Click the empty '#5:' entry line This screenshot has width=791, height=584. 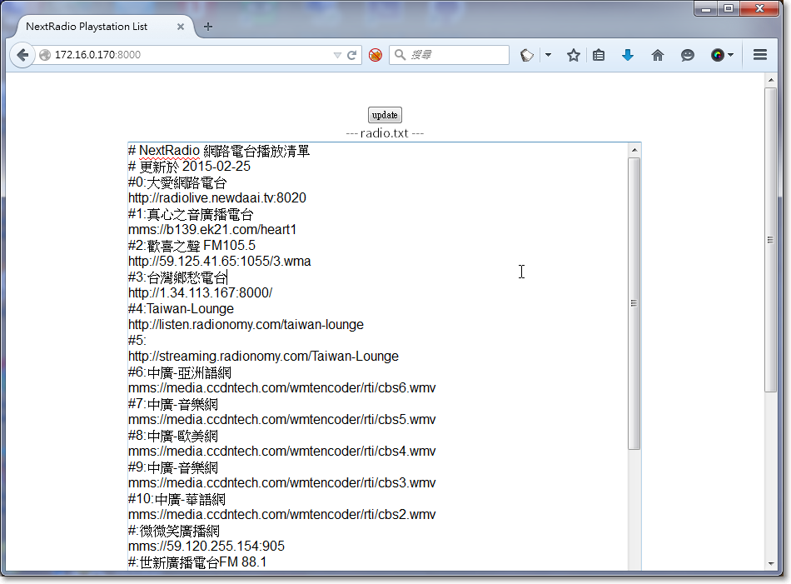137,340
